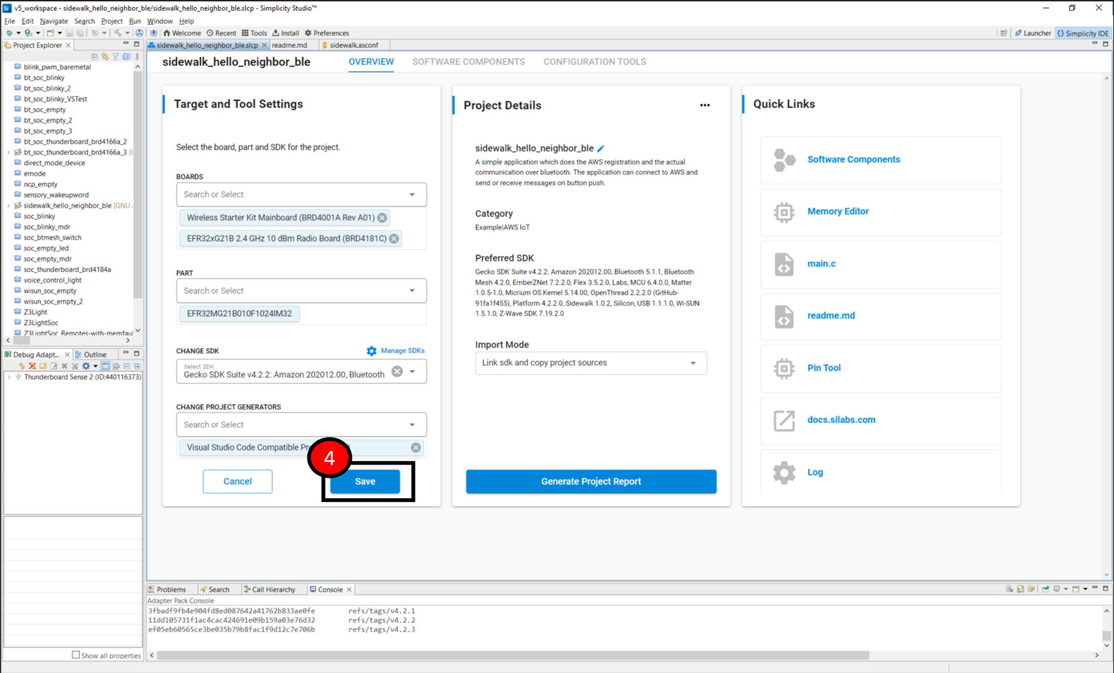Expand the Boards search dropdown
1114x673 pixels.
pyautogui.click(x=412, y=194)
